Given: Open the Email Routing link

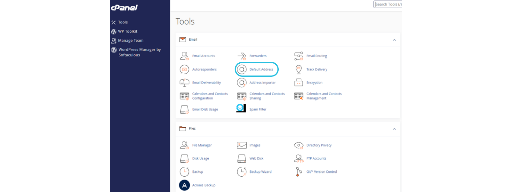Looking at the screenshot, I should (317, 56).
